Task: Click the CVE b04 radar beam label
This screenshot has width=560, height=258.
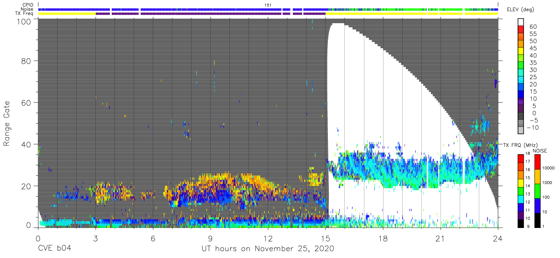Action: (x=54, y=249)
